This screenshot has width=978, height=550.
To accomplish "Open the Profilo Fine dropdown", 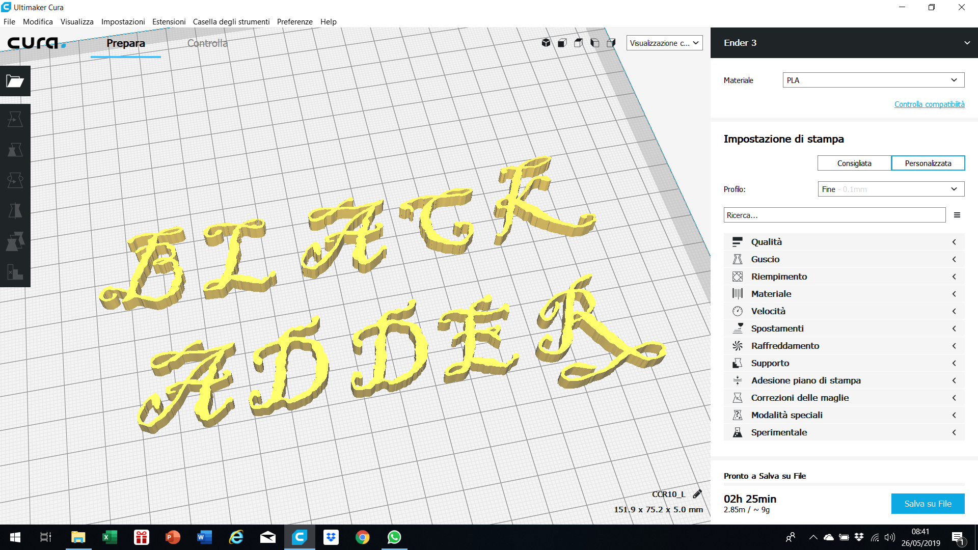I will tap(891, 189).
